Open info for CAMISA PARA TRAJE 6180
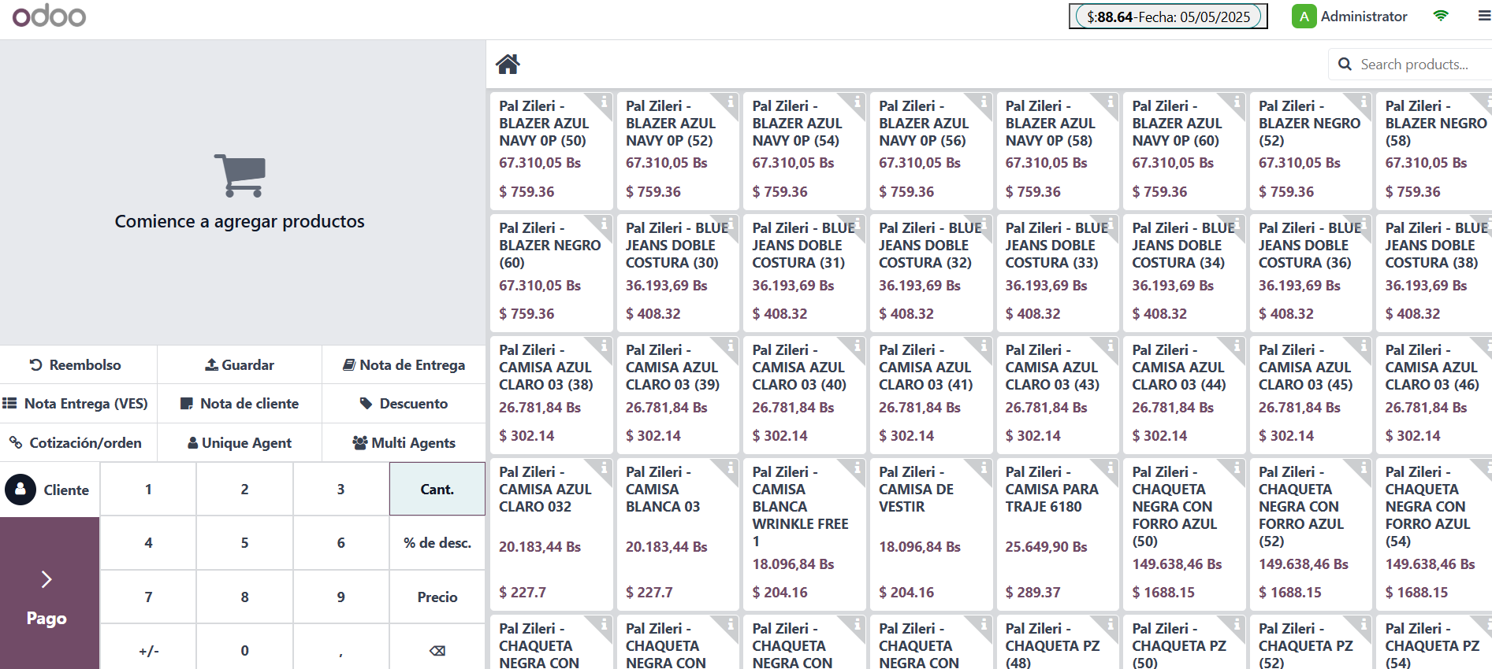This screenshot has width=1492, height=669. coord(1111,467)
